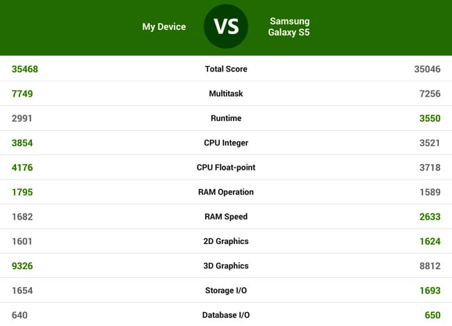Choose the CPU Float-point row label
The width and height of the screenshot is (452, 326).
click(x=226, y=168)
